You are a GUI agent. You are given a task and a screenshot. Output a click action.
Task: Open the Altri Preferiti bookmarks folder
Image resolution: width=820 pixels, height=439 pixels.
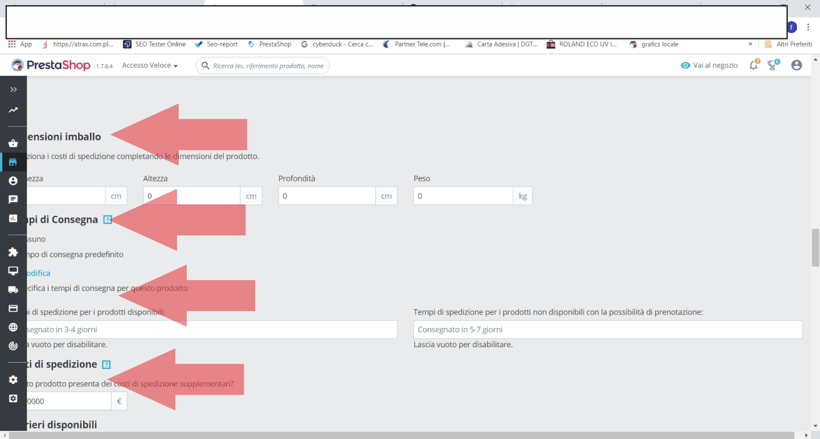[788, 44]
